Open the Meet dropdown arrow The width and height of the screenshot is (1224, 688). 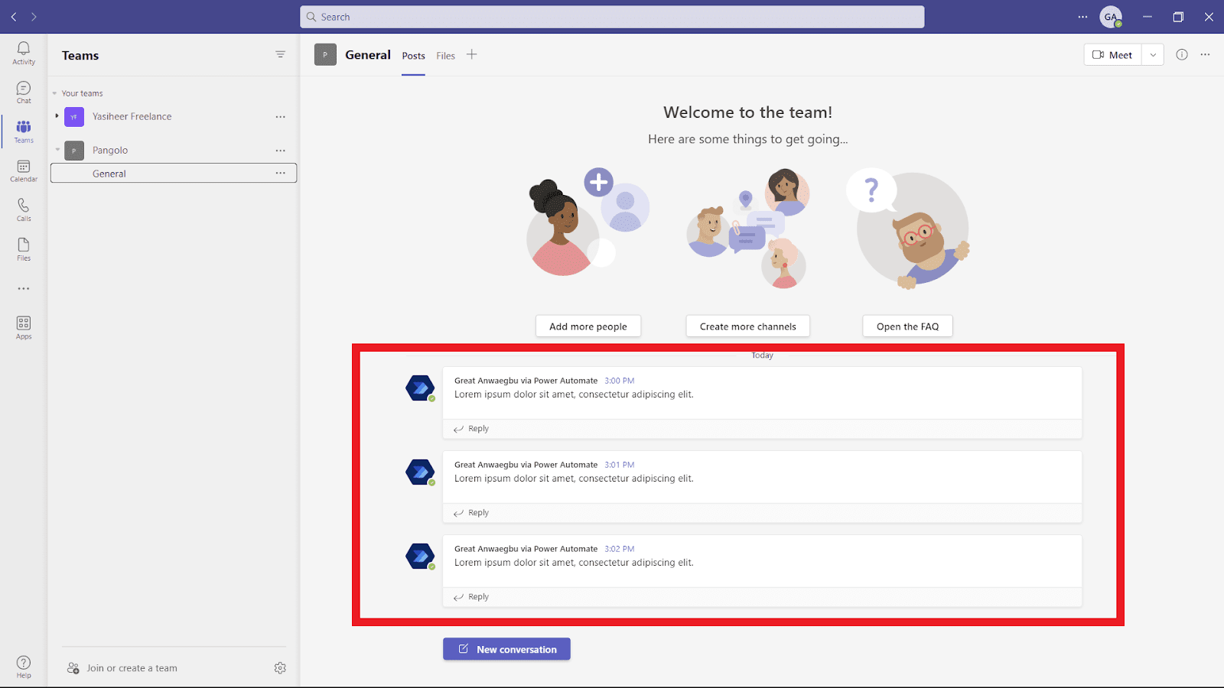[x=1152, y=54]
